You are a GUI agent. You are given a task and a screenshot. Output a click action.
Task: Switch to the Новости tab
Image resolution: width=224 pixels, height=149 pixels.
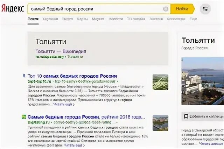click(x=115, y=19)
